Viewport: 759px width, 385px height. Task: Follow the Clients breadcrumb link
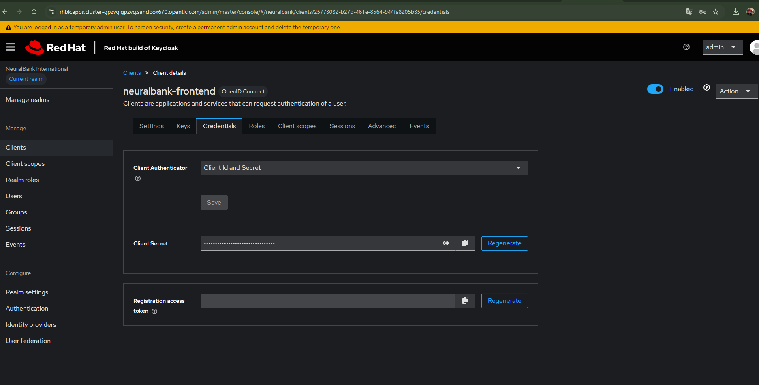(132, 73)
